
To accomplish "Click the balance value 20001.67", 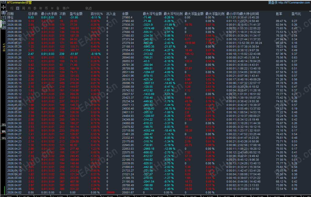I will point(128,193).
